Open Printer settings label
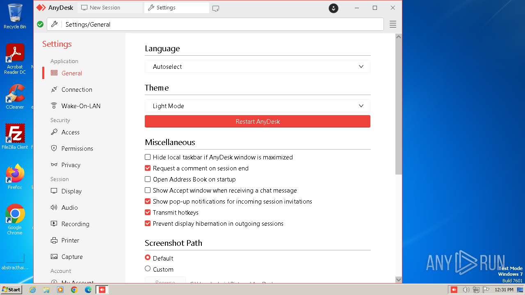The image size is (525, 295). point(71,241)
